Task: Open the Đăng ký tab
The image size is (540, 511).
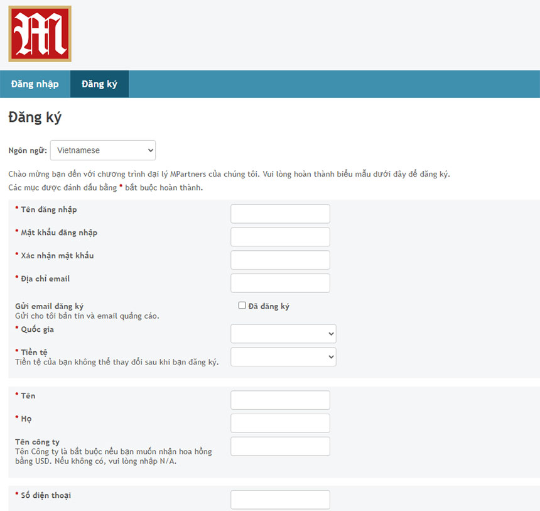Action: tap(99, 84)
